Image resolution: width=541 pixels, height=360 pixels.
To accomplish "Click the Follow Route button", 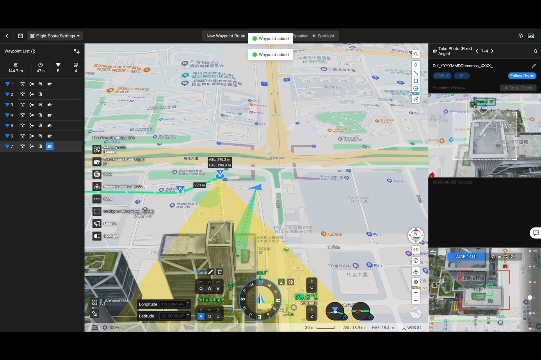I will pyautogui.click(x=522, y=76).
